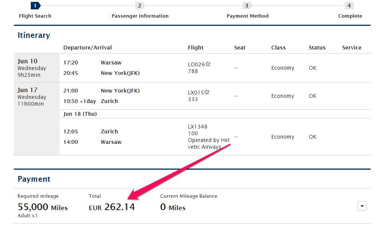Image resolution: width=386 pixels, height=227 pixels.
Task: Select step 1 Flight Search
Action: [35, 16]
